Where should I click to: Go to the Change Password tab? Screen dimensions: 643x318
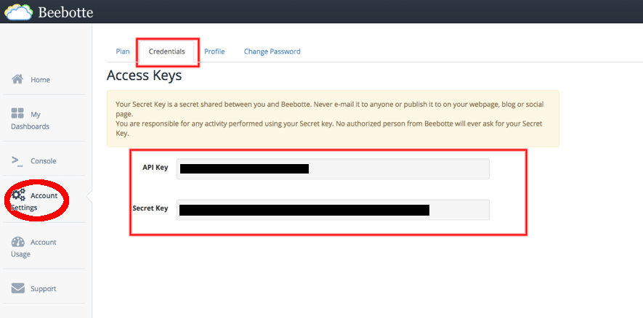point(272,52)
